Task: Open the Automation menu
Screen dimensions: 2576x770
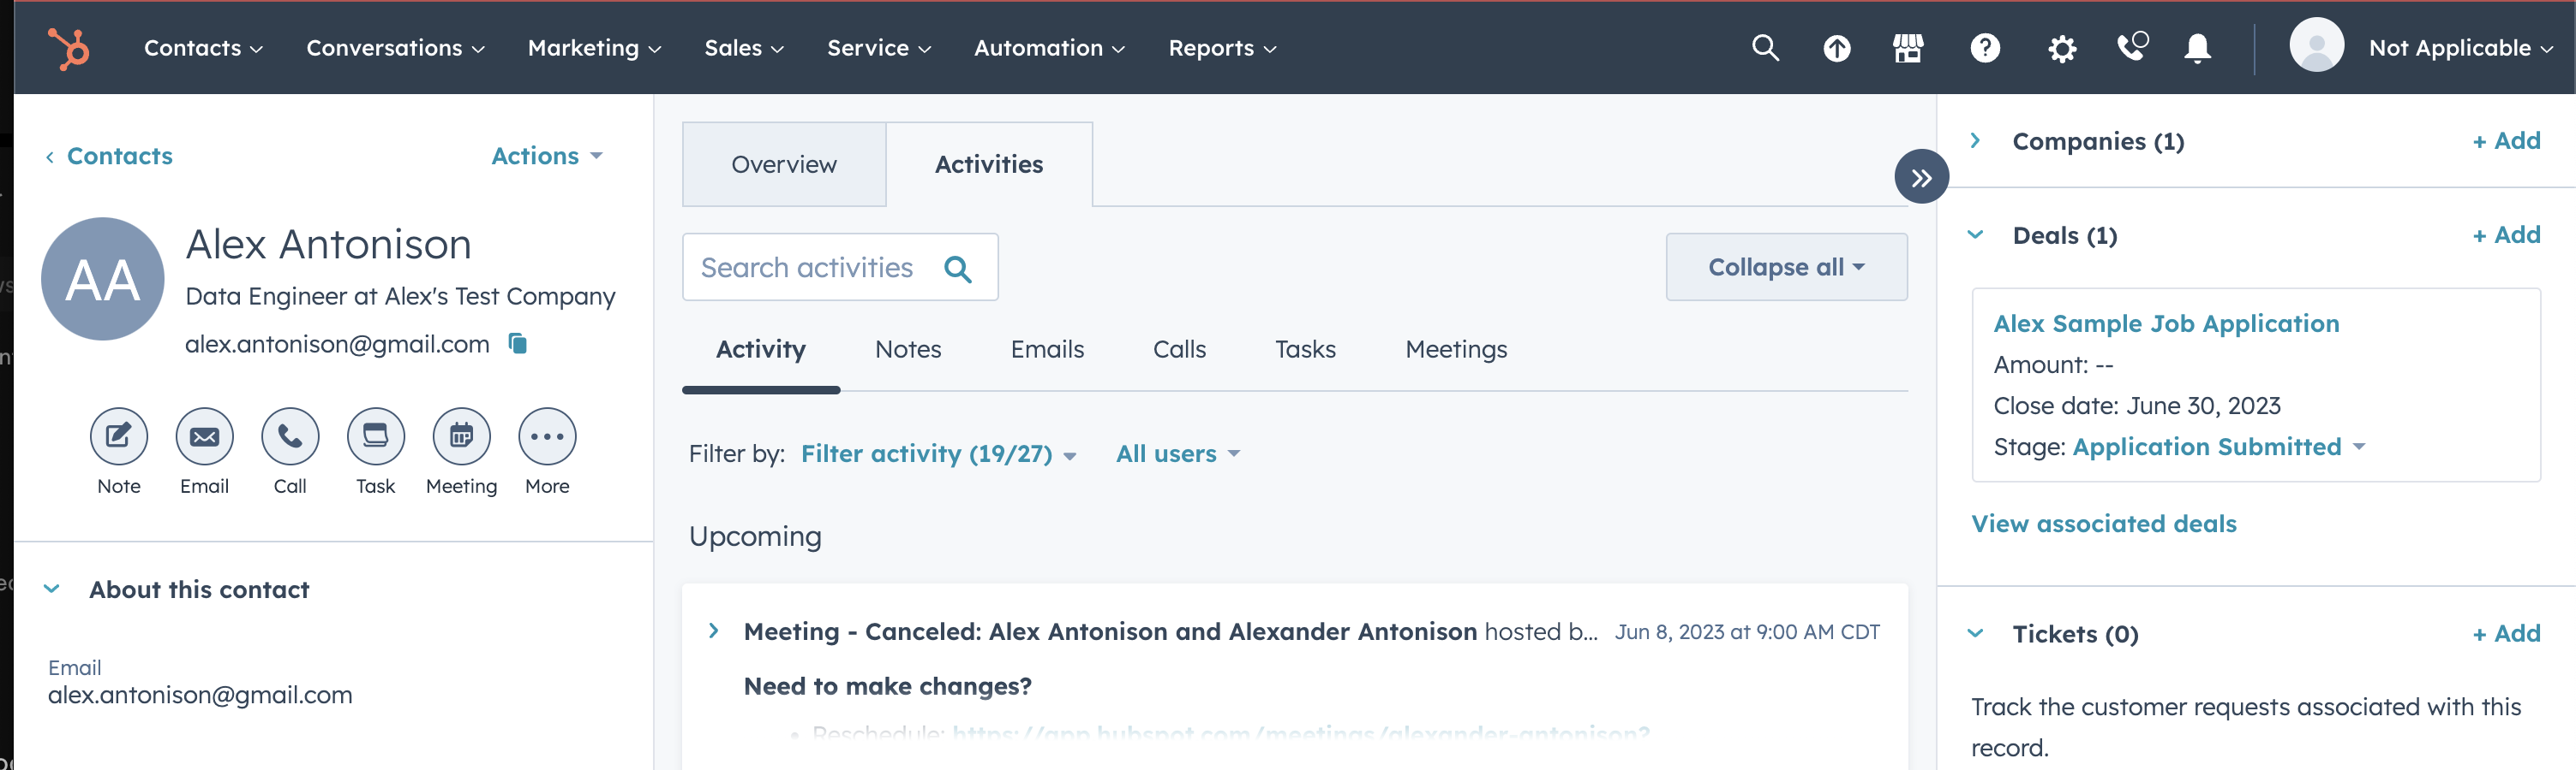Action: pyautogui.click(x=1050, y=48)
